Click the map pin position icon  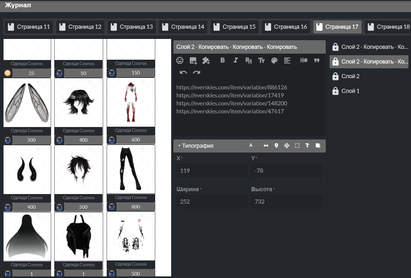pos(276,146)
